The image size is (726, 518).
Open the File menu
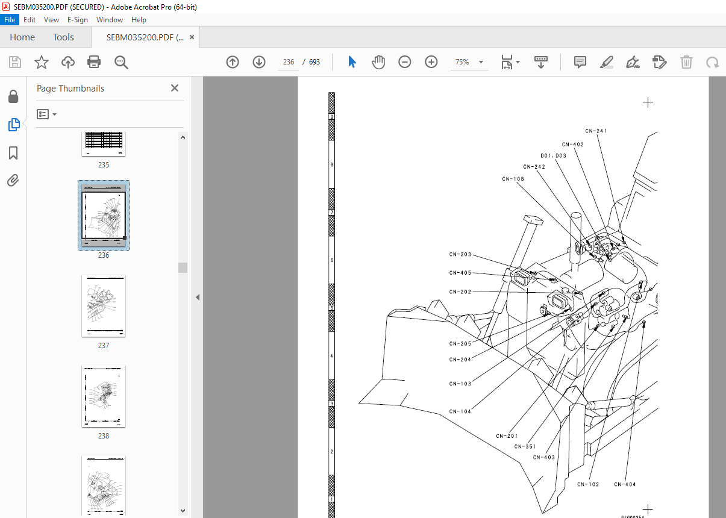pyautogui.click(x=10, y=20)
